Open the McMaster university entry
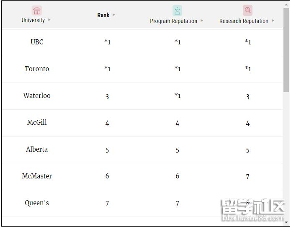This screenshot has height=227, width=291. coord(37,176)
